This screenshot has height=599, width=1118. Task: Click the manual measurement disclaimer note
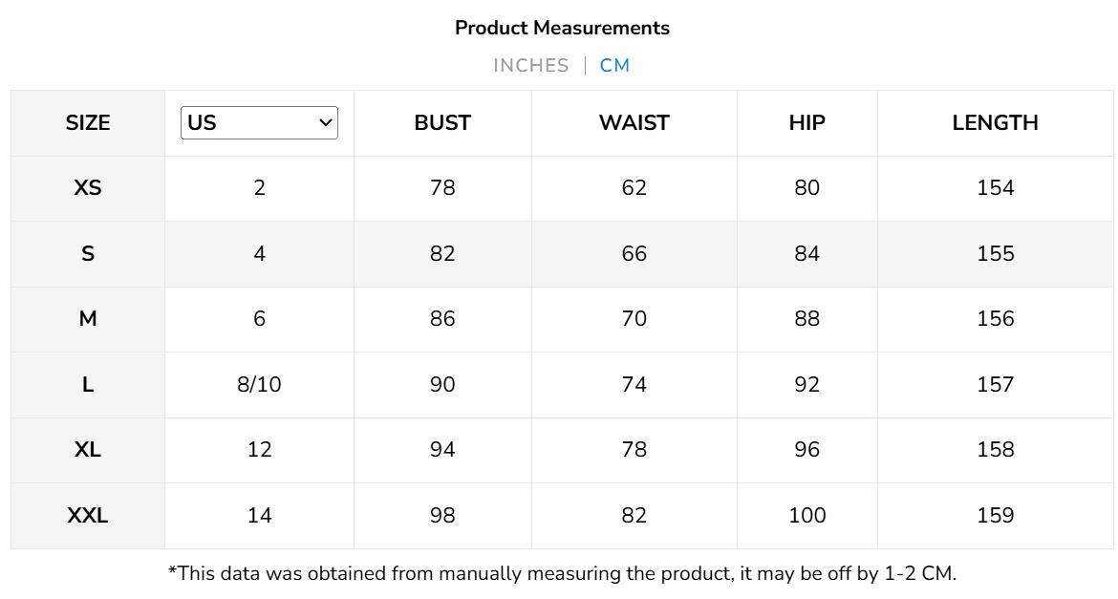pyautogui.click(x=562, y=574)
